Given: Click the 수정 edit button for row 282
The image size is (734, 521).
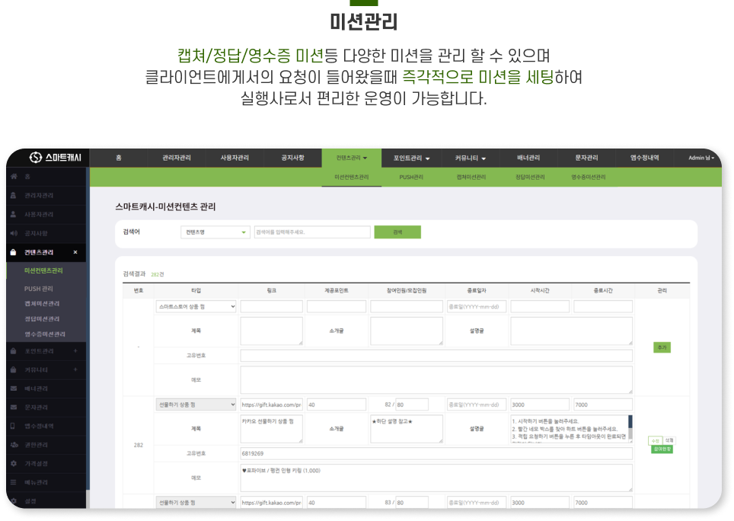Looking at the screenshot, I should click(655, 440).
